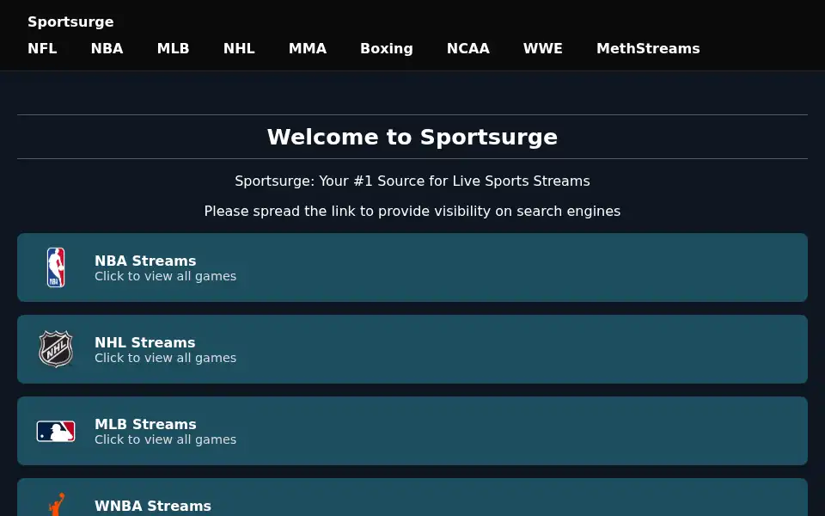Open the MMA navigation link

308,48
